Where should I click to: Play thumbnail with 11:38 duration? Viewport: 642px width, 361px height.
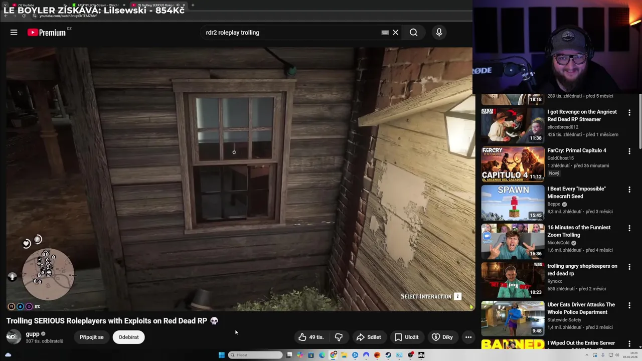pos(513,125)
